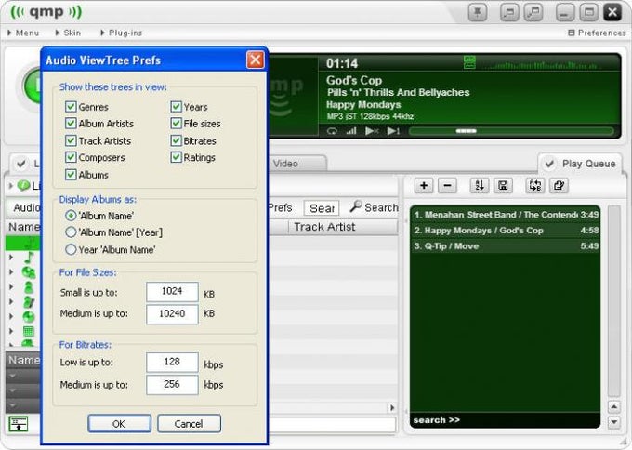Image resolution: width=632 pixels, height=450 pixels.
Task: Click the randomize queue icon beside the save icon
Action: click(x=535, y=185)
